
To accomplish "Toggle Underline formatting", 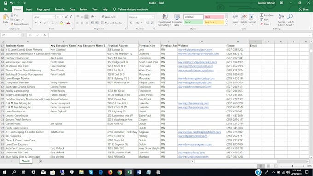I will (45, 23).
